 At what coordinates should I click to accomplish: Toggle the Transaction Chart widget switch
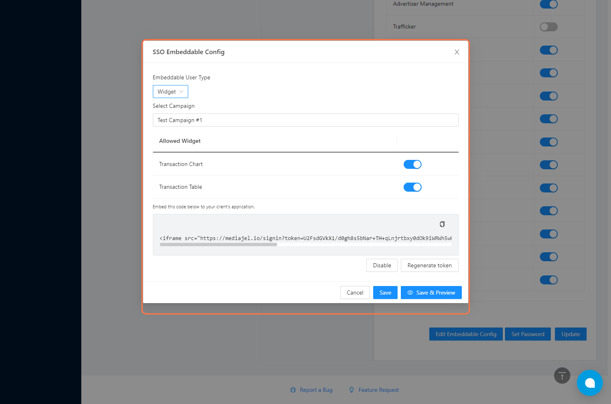tap(412, 164)
